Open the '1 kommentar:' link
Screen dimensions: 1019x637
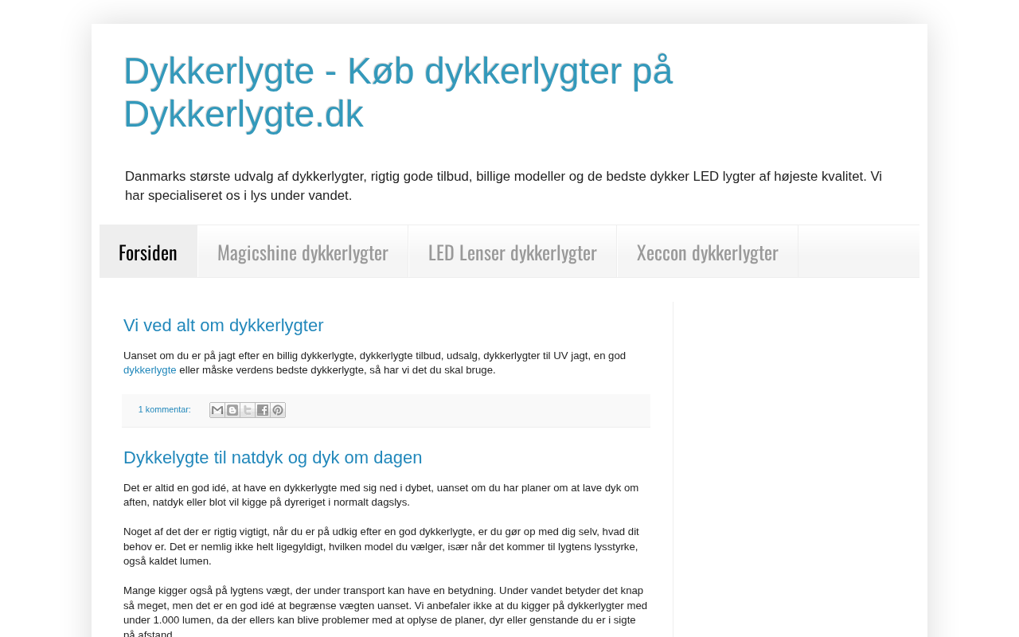pos(165,409)
